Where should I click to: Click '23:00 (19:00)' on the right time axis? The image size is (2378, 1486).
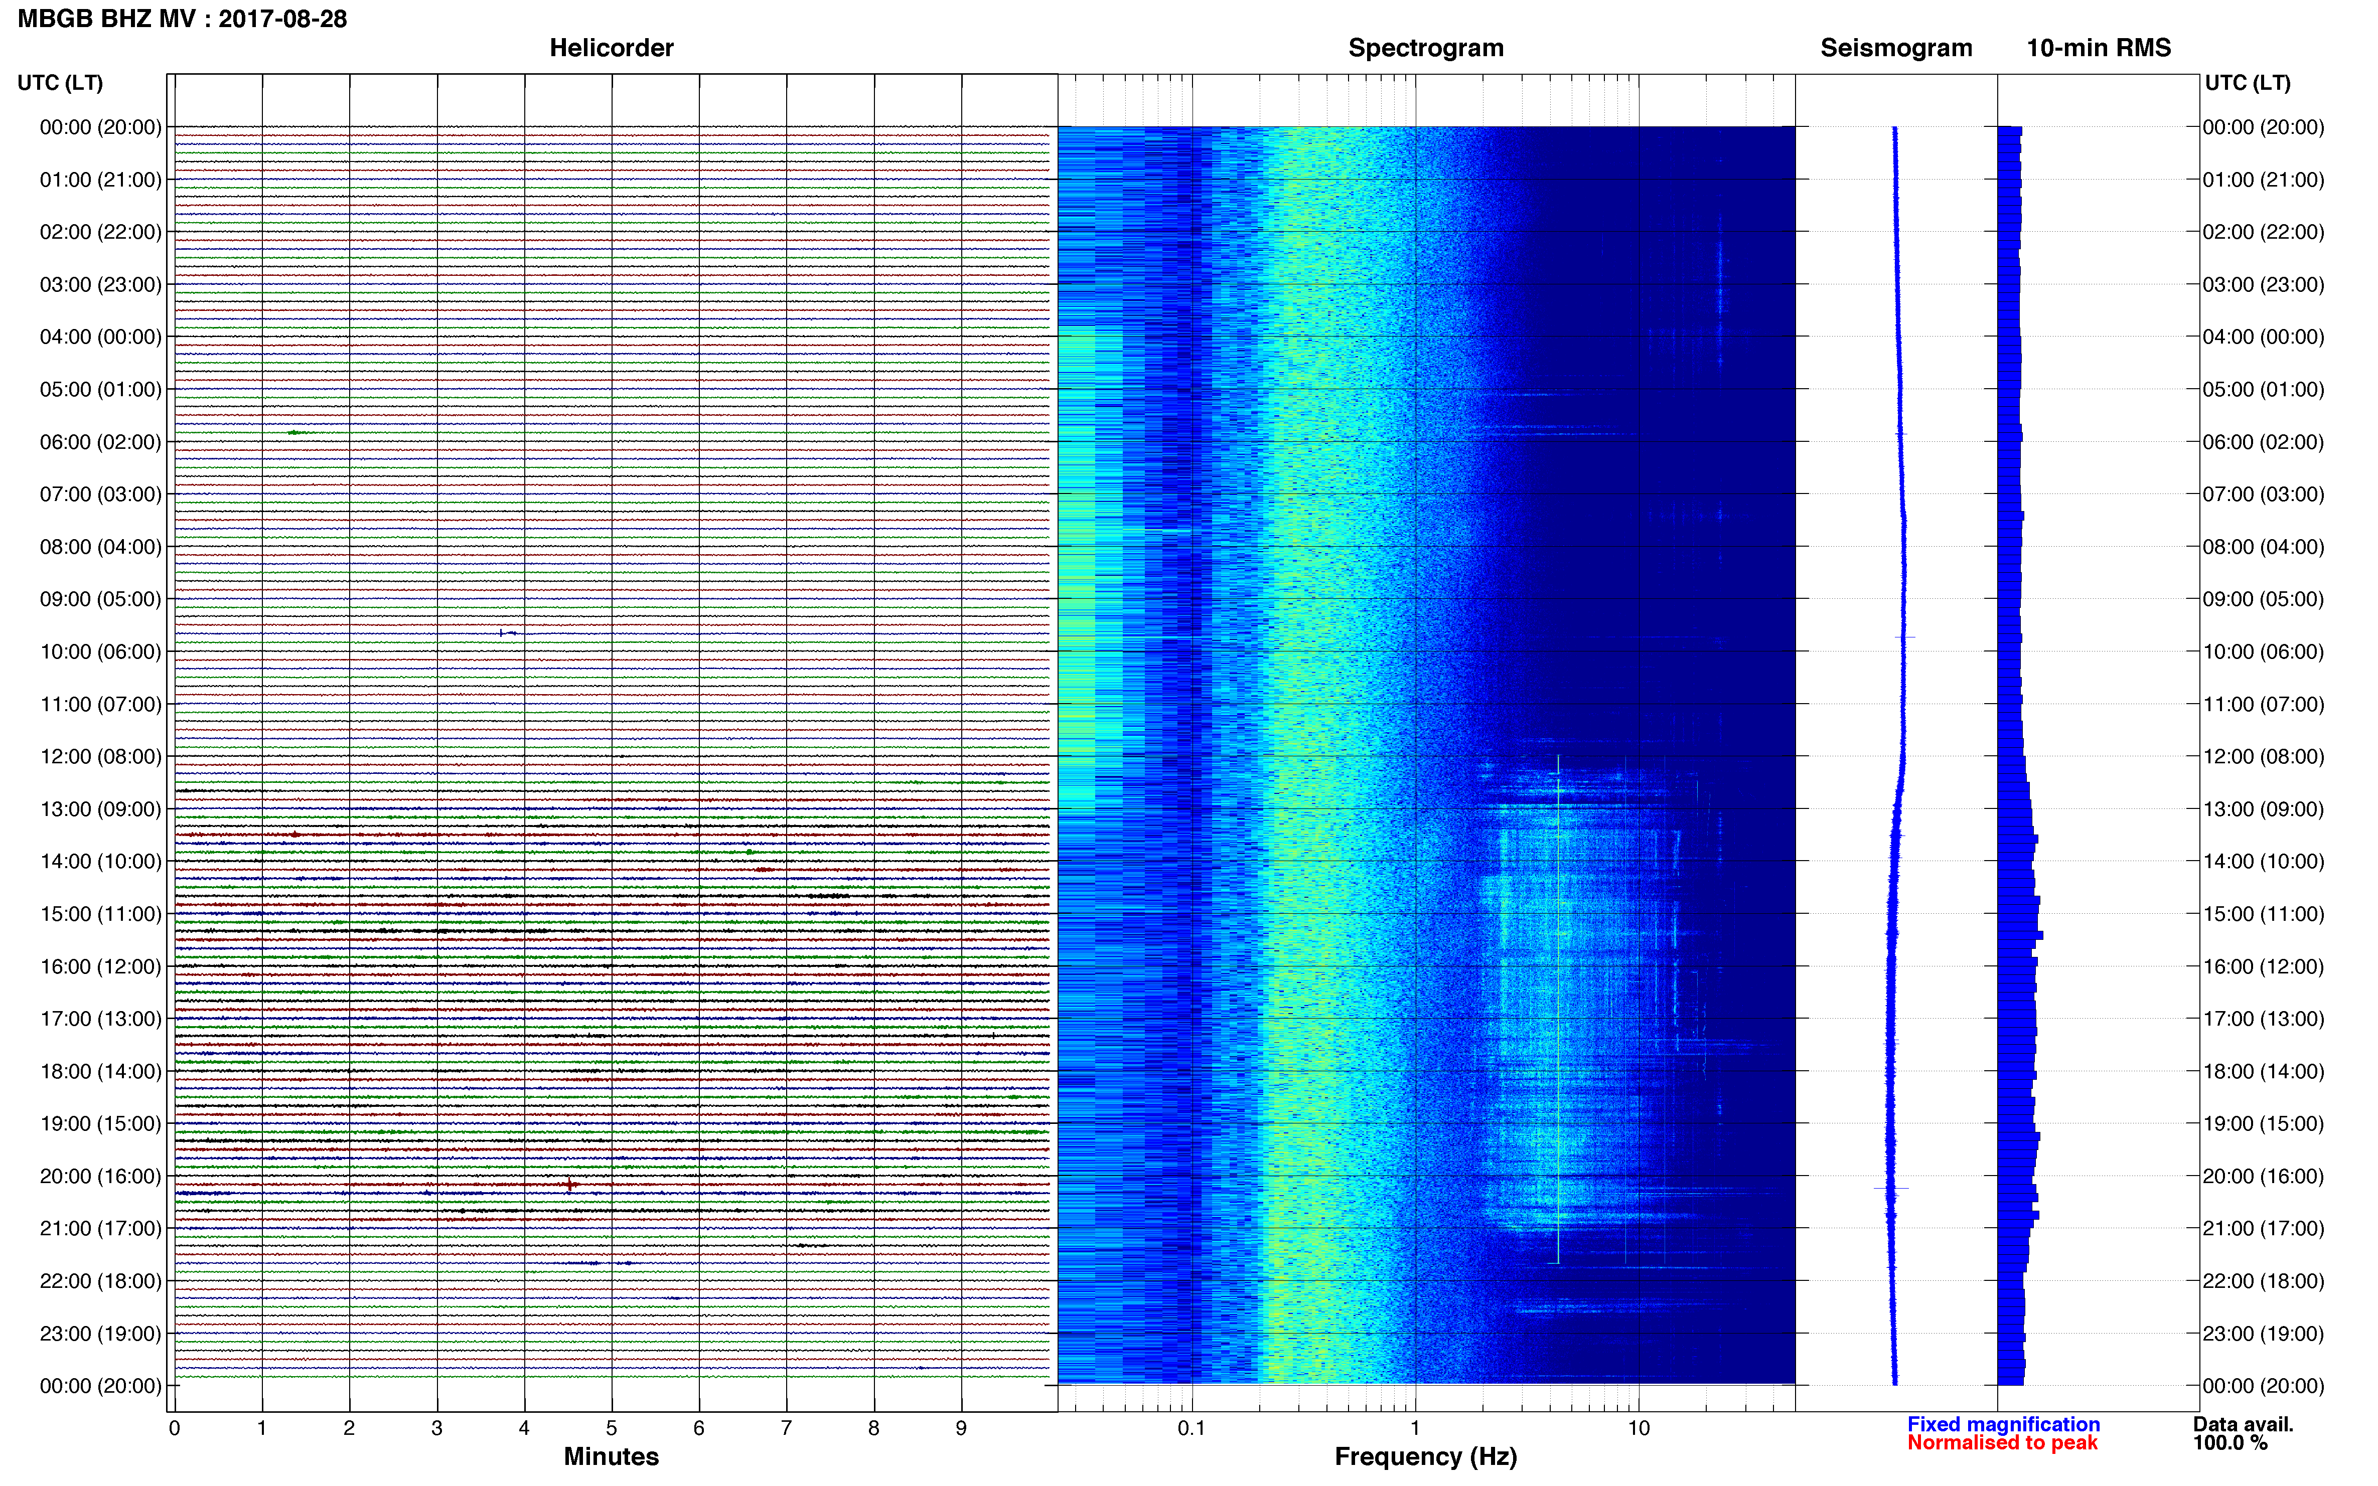pyautogui.click(x=2263, y=1334)
